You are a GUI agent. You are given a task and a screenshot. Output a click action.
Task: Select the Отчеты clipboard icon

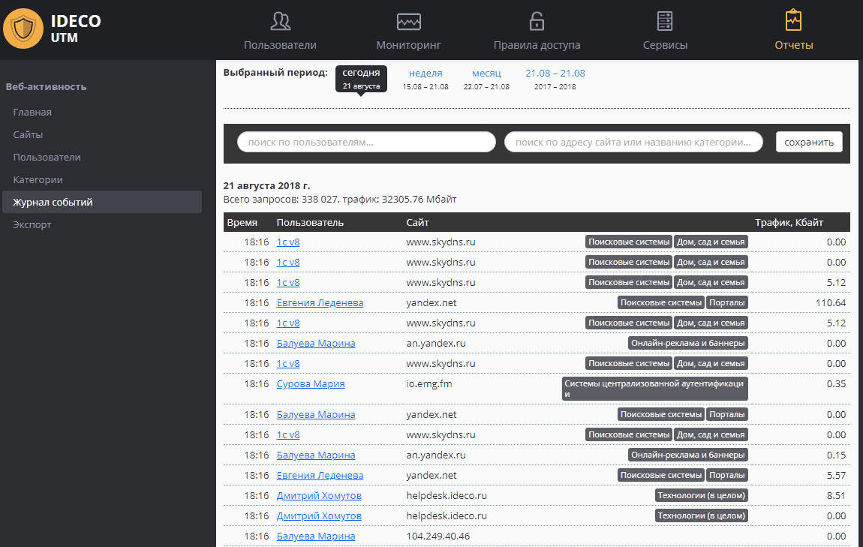coord(793,20)
